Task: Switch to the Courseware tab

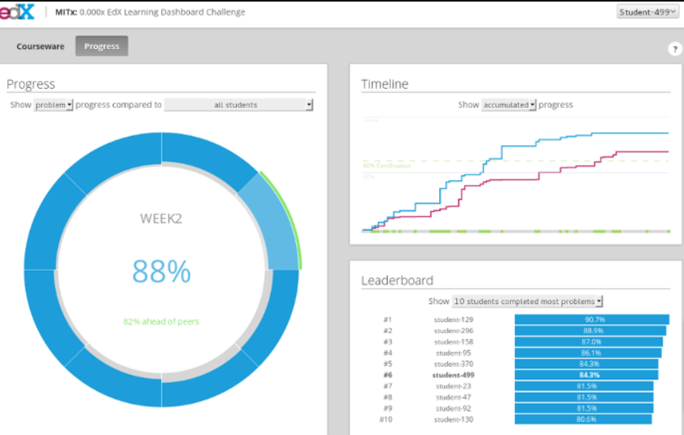Action: pos(41,46)
